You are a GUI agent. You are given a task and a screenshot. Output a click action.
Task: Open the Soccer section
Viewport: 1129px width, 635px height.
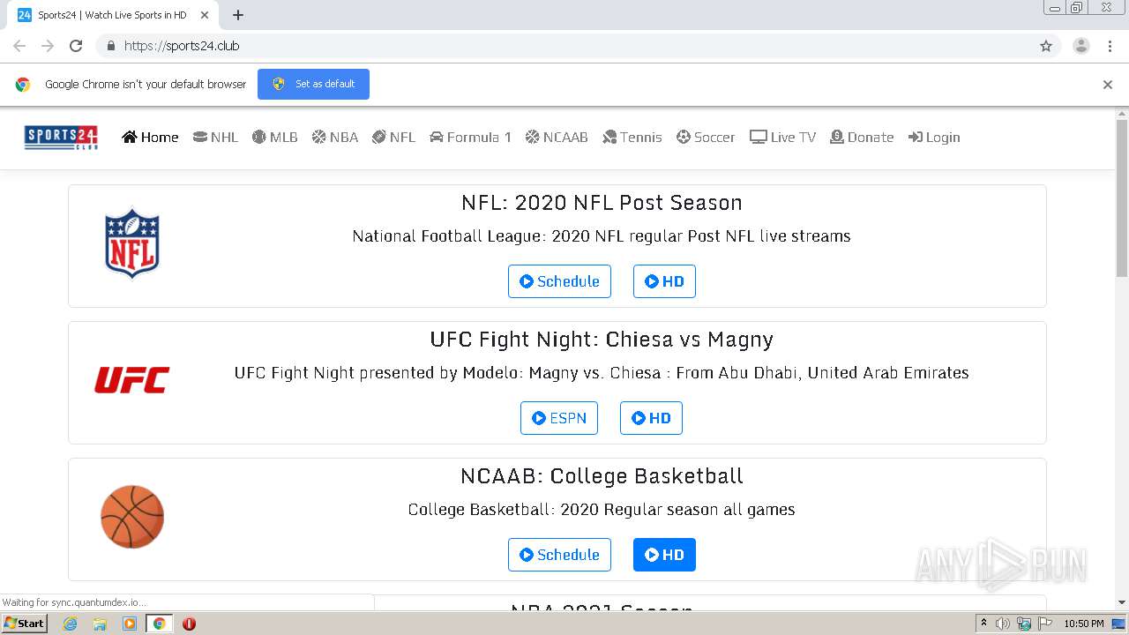point(706,137)
